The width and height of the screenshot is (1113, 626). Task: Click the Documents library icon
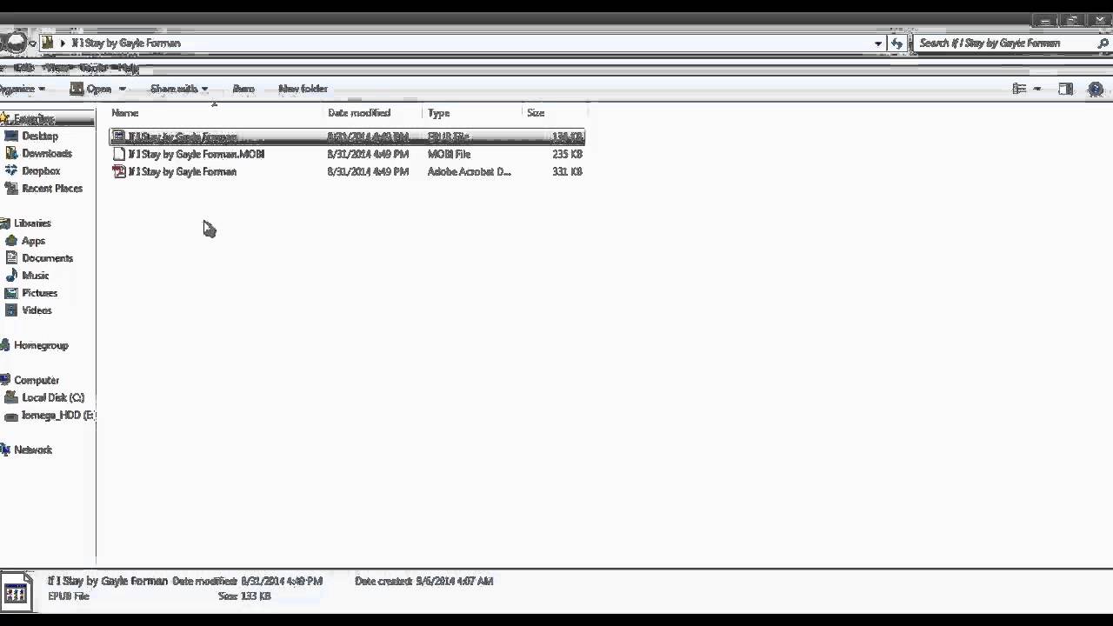tap(11, 258)
